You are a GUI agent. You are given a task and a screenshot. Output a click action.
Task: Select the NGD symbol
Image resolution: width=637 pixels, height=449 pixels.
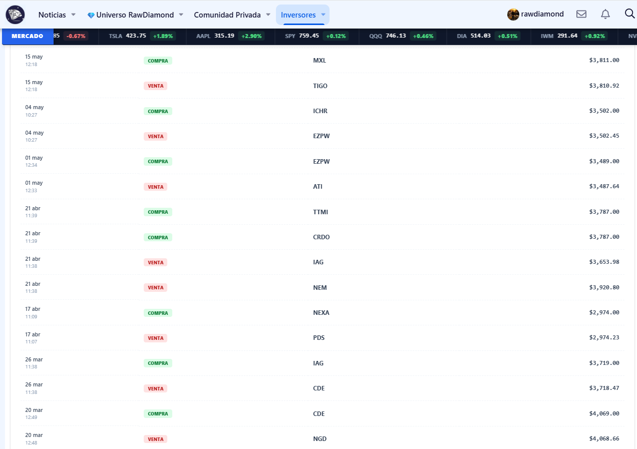click(x=320, y=439)
